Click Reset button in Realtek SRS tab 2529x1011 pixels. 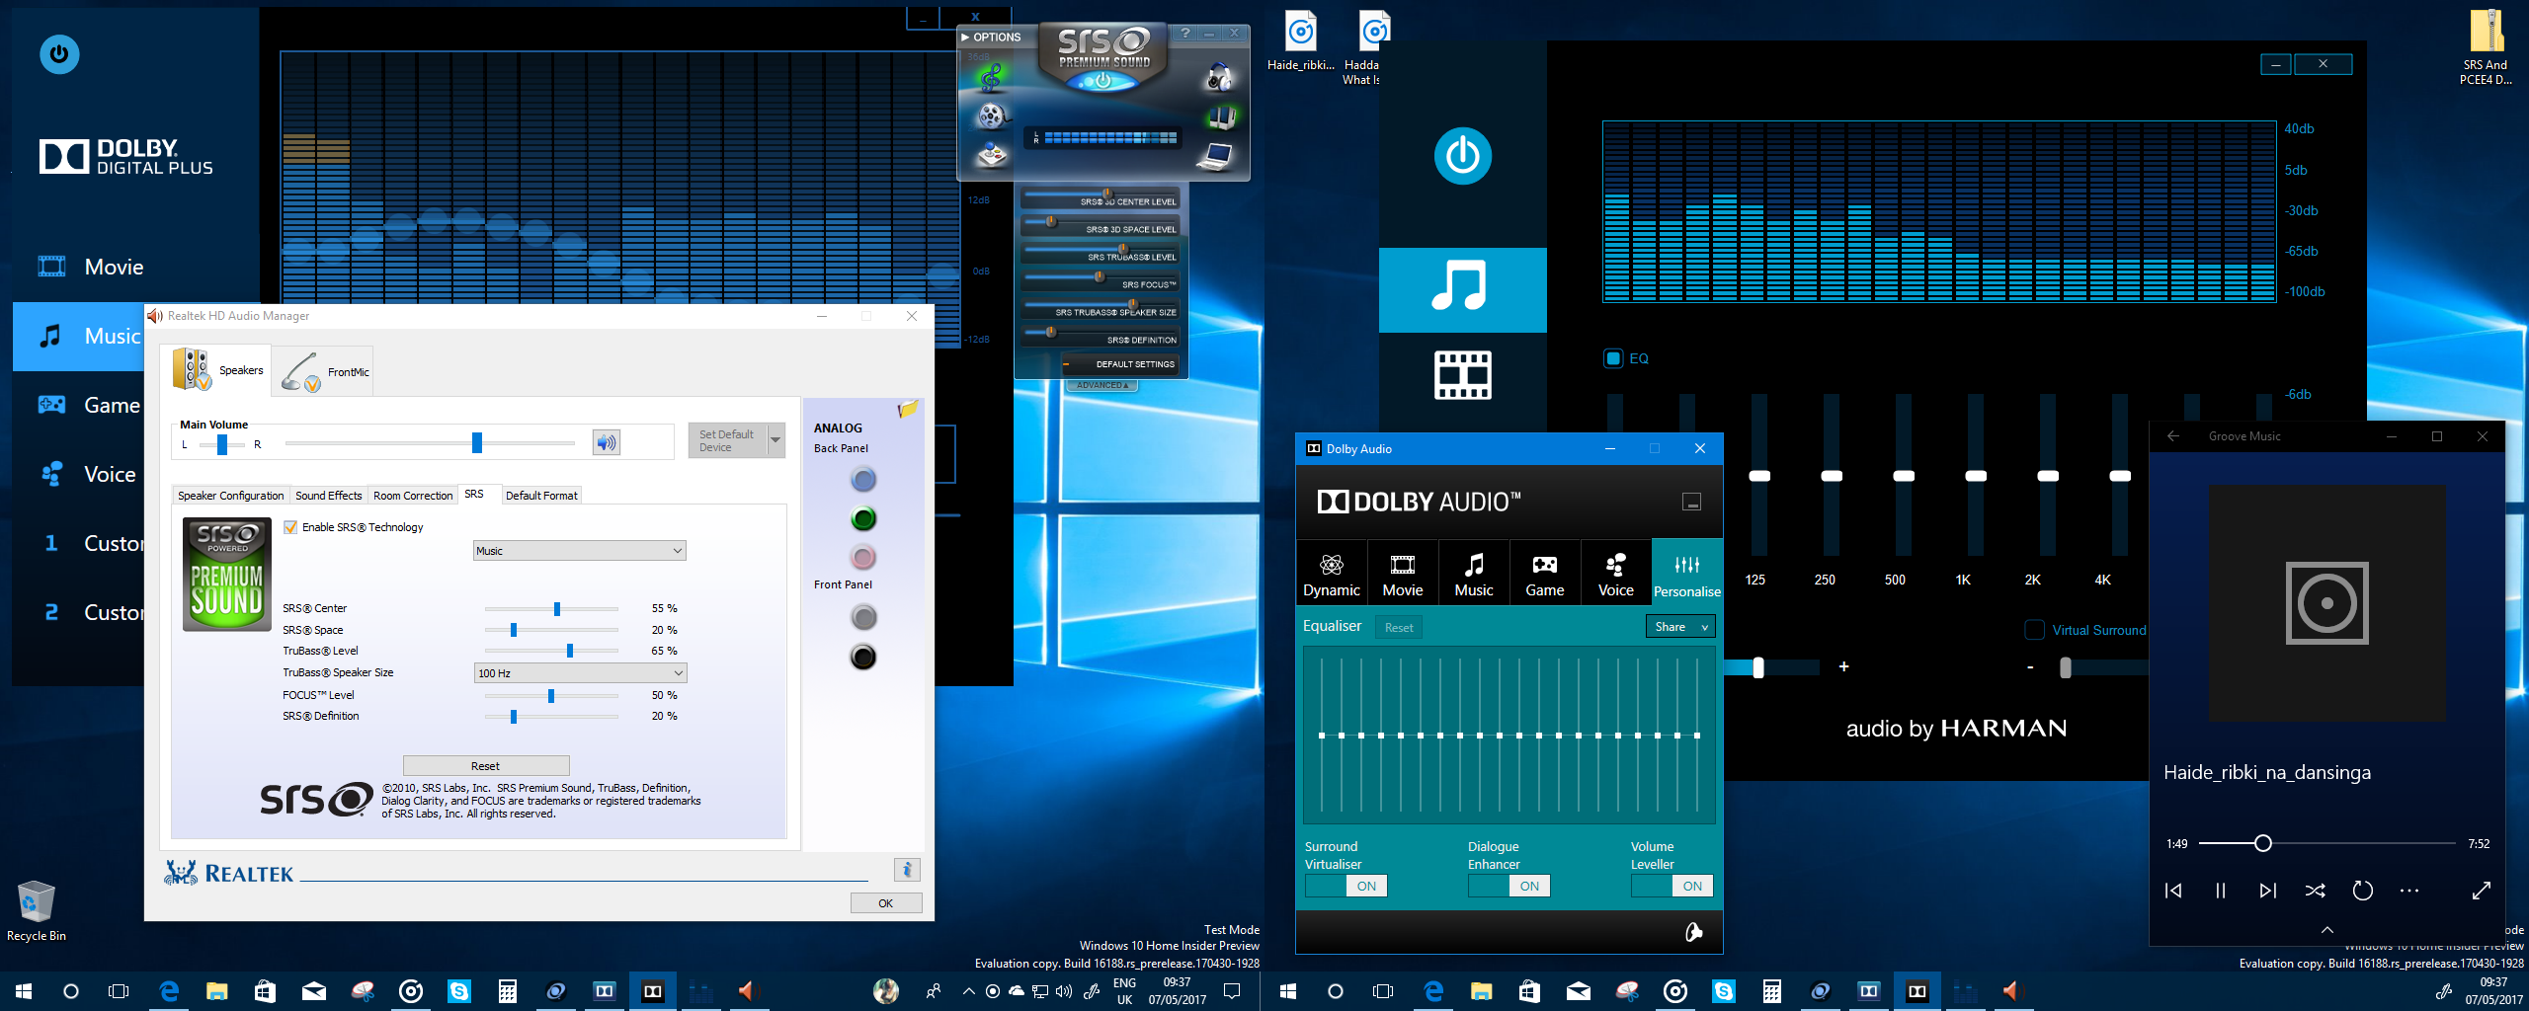coord(486,766)
